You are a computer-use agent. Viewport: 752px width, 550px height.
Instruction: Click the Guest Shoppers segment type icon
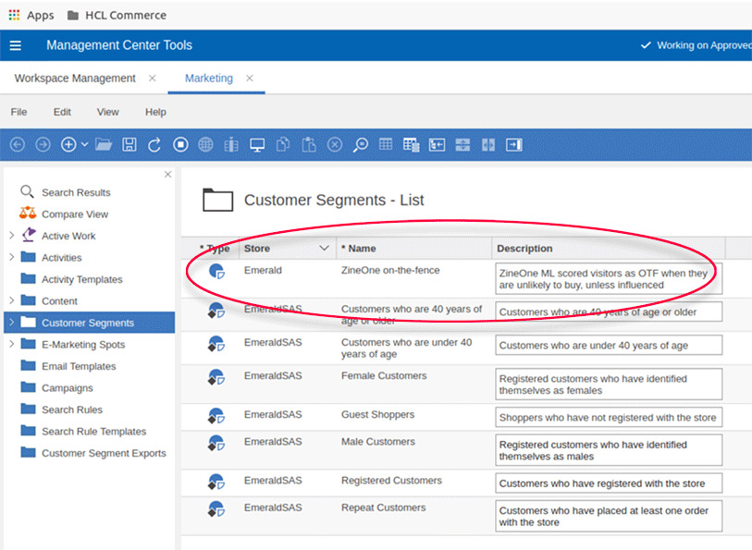(x=216, y=416)
